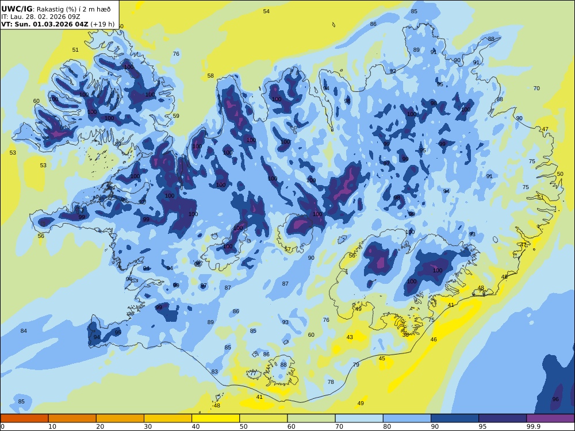This screenshot has height=431, width=575.
Task: Click the '57' value inside the central glacier outline
Action: [287, 249]
